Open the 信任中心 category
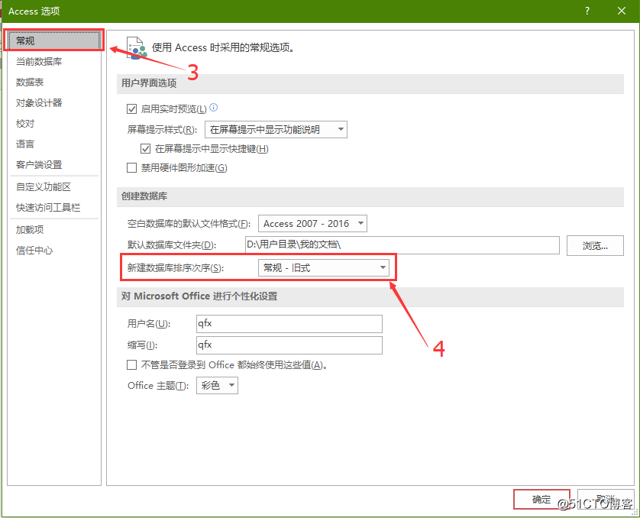The image size is (640, 518). tap(54, 251)
